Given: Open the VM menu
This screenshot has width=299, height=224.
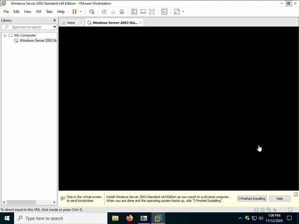Looking at the screenshot, I should 39,12.
